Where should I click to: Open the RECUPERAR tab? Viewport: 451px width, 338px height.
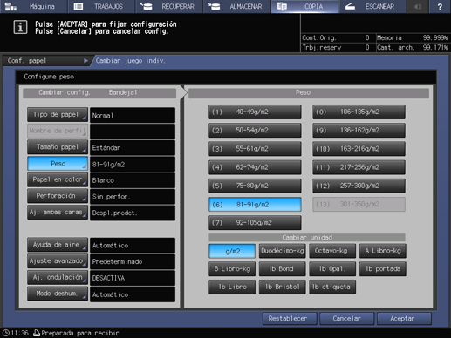(169, 6)
